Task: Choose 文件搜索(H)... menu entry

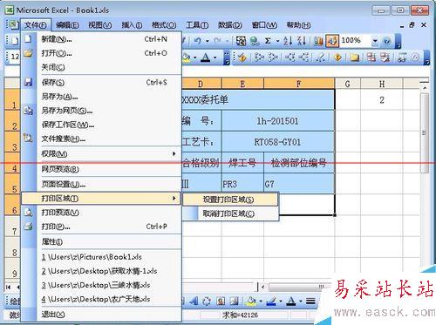Action: pos(102,139)
